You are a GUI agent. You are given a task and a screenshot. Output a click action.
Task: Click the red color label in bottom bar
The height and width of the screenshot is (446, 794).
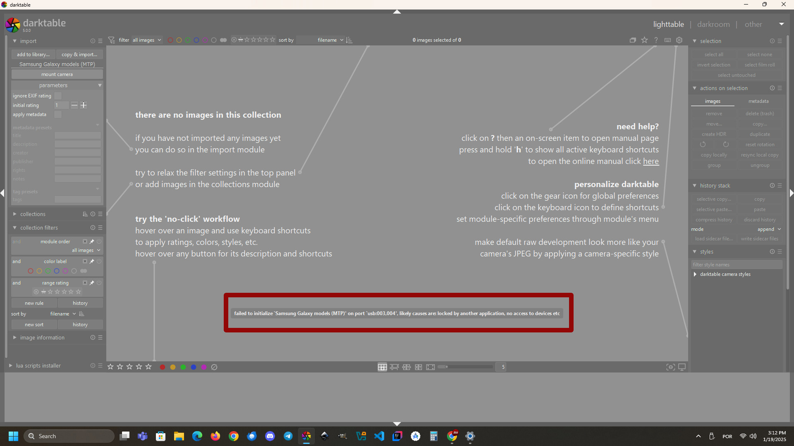coord(163,367)
